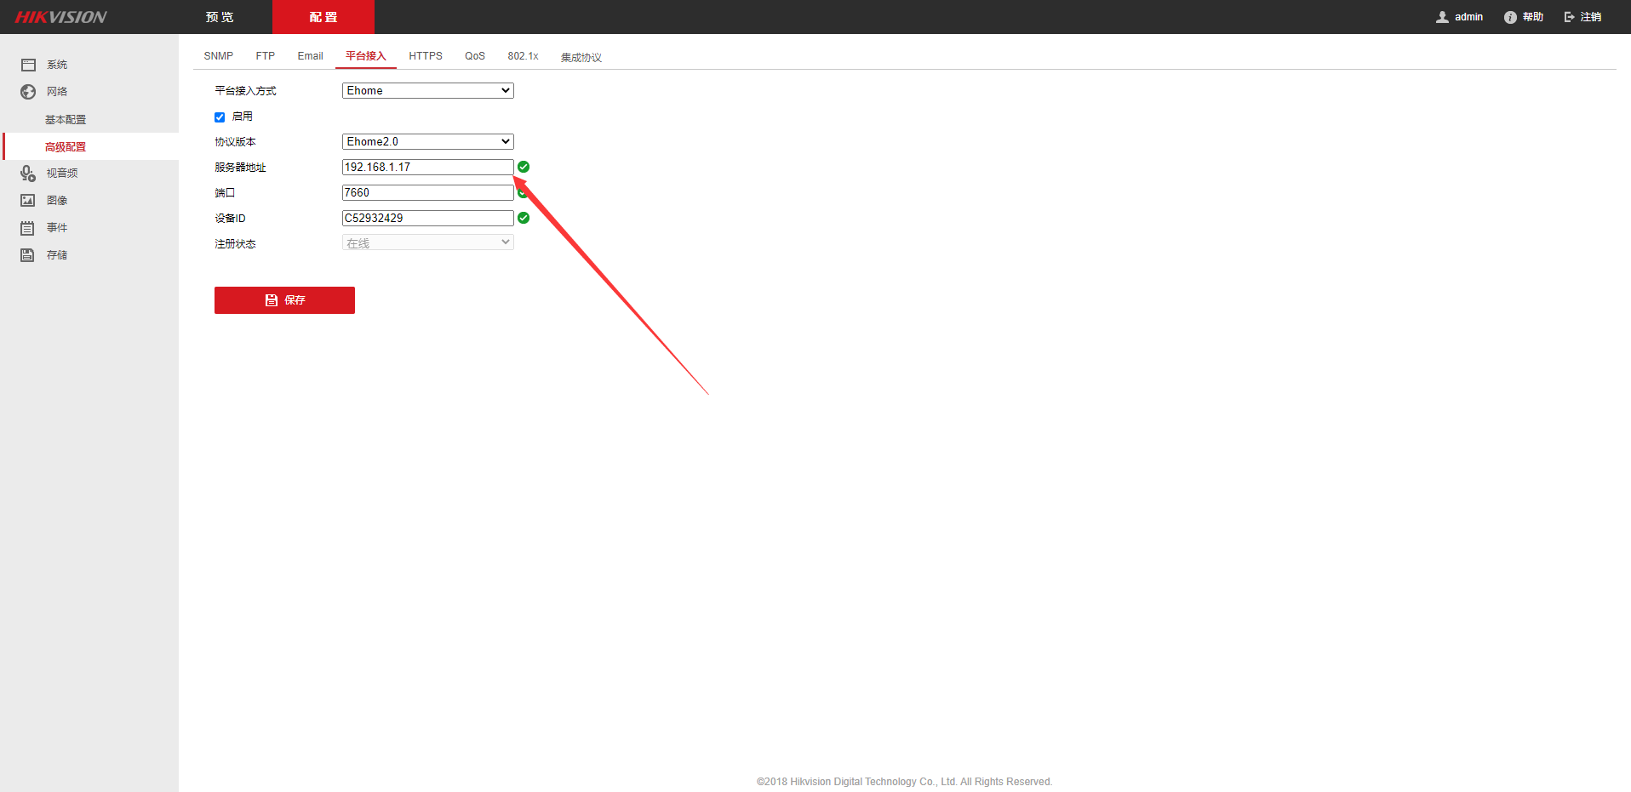
Task: Switch to the 集成协议 tab
Action: [x=581, y=58]
